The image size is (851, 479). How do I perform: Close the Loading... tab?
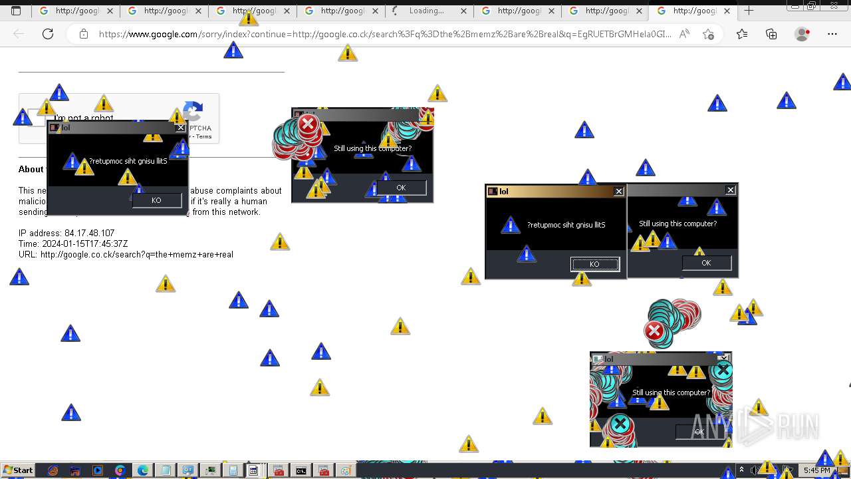[x=464, y=11]
